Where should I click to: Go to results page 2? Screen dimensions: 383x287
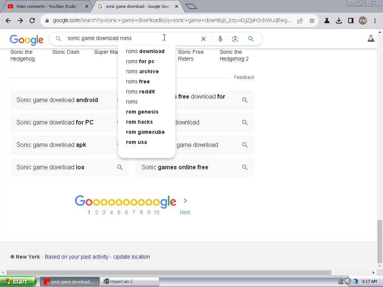pos(96,212)
